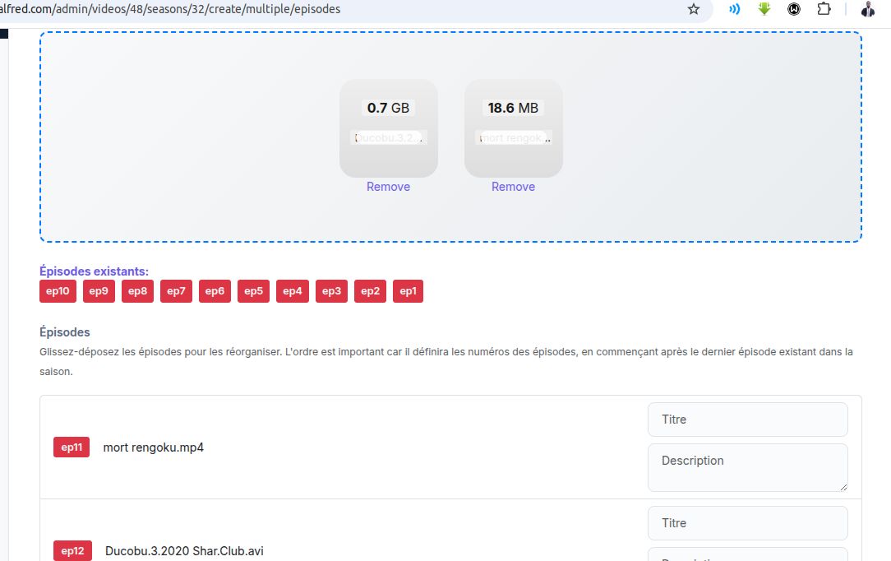The height and width of the screenshot is (561, 891).
Task: Click the black circular W extension icon
Action: (x=794, y=10)
